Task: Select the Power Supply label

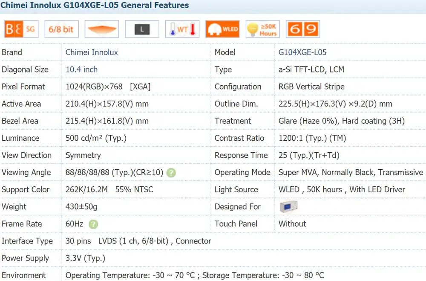Action: pos(25,258)
